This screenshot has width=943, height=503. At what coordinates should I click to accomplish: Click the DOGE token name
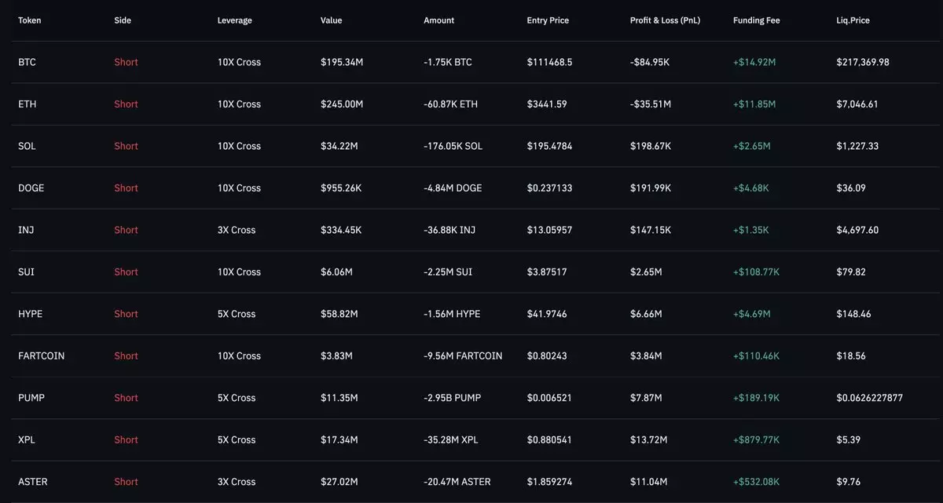pos(31,188)
